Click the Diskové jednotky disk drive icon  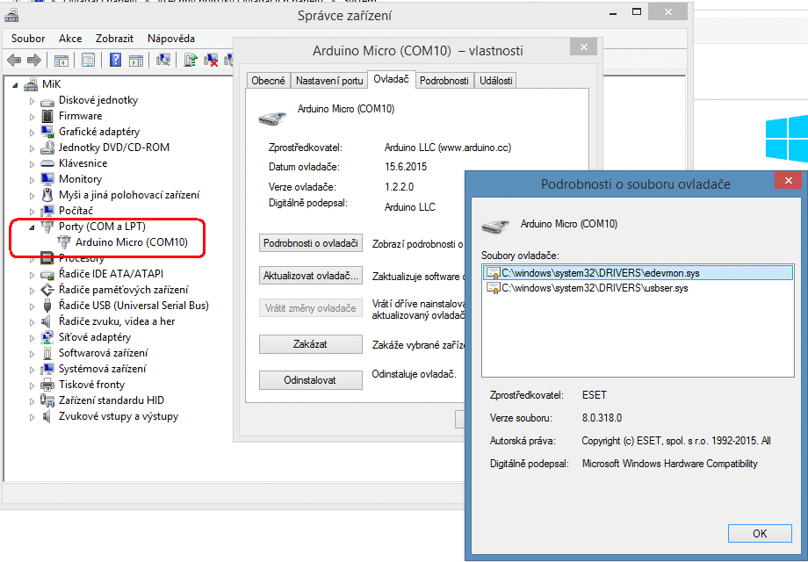(47, 101)
